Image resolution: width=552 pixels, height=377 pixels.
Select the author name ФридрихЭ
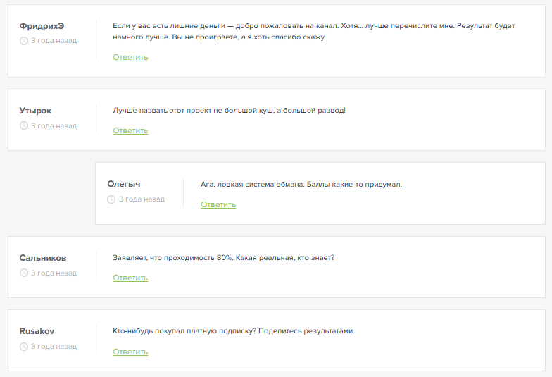pyautogui.click(x=42, y=26)
